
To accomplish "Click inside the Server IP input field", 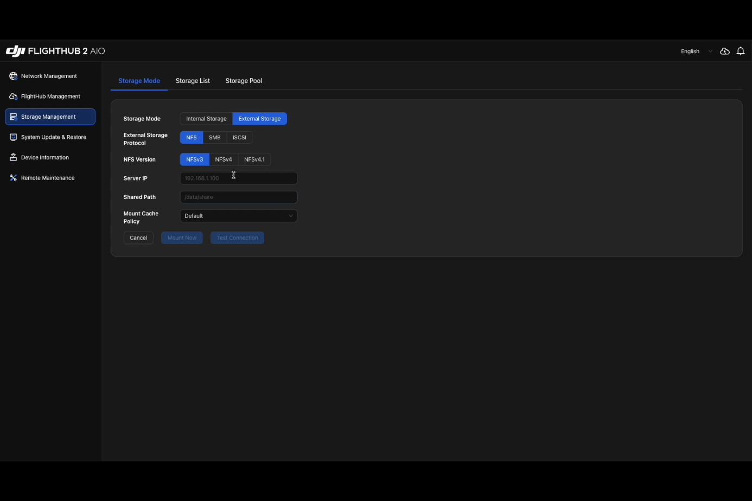I will click(x=239, y=178).
